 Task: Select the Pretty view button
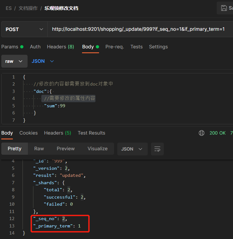coord(14,149)
